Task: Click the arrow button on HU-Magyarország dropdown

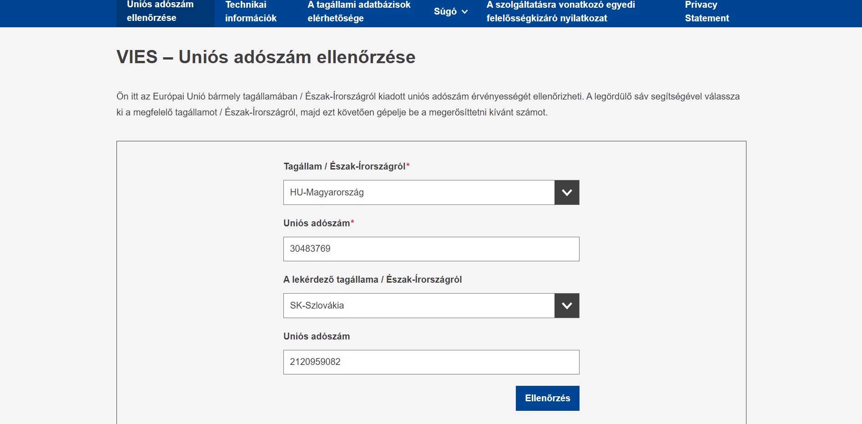Action: pos(566,193)
